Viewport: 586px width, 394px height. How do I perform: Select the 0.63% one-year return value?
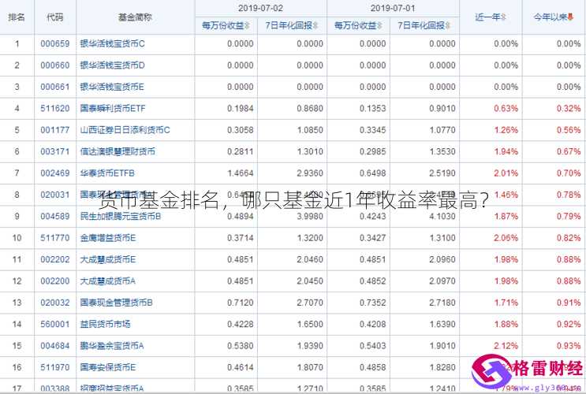coord(506,109)
